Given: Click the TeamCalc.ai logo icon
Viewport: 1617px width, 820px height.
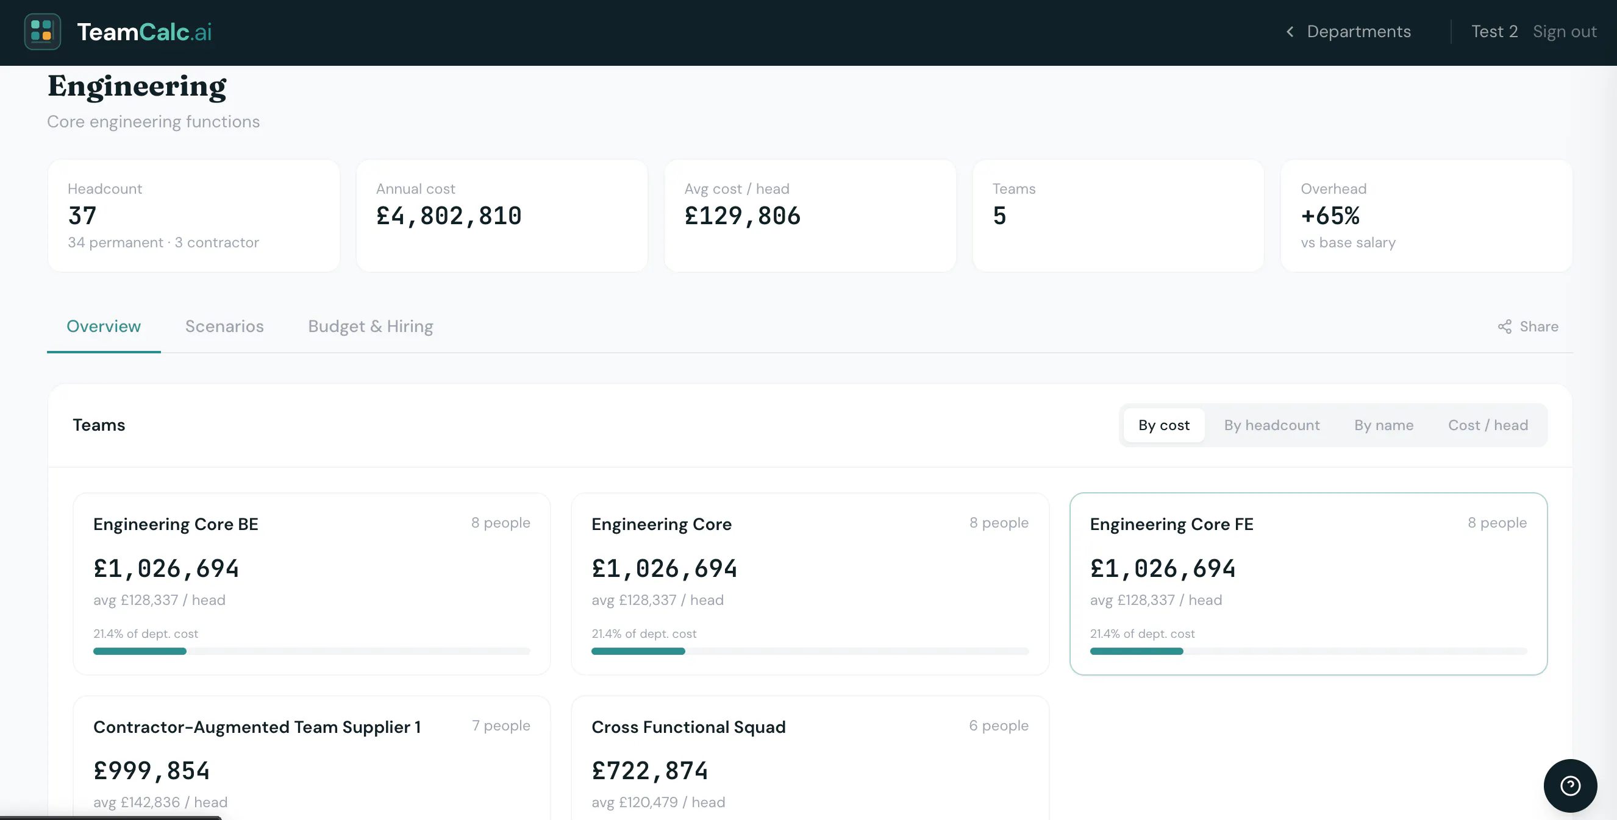Looking at the screenshot, I should [42, 31].
